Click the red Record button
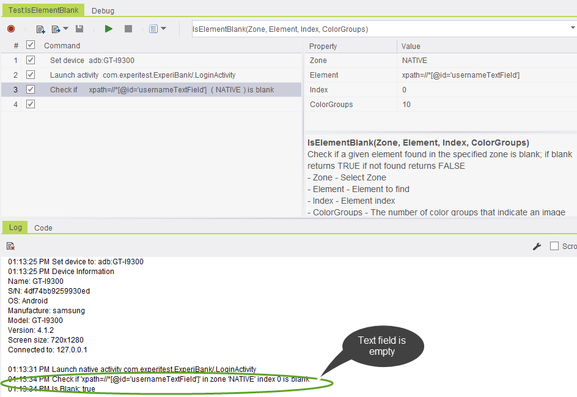Viewport: 577px width, 397px height. pyautogui.click(x=11, y=29)
